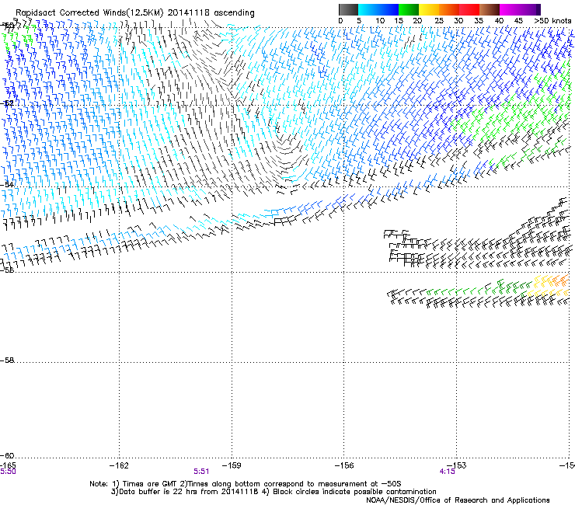This screenshot has height=505, width=575.
Task: Click the '20' legend speed label
Action: [x=417, y=21]
